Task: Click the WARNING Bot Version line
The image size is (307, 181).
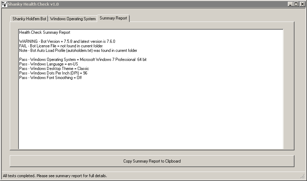Action: [67, 41]
